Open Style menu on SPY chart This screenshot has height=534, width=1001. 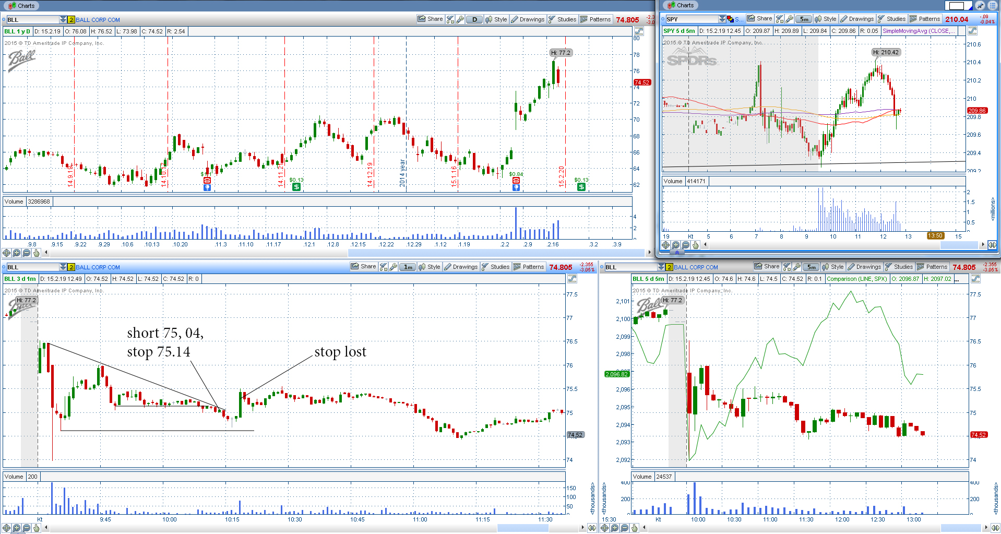(826, 19)
